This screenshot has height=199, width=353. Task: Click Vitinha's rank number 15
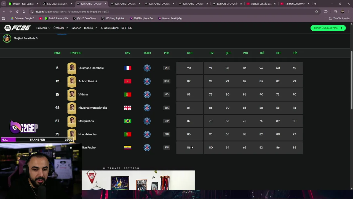[x=57, y=95]
